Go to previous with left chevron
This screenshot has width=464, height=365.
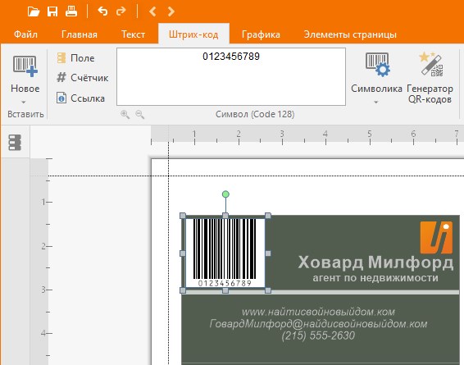(152, 11)
